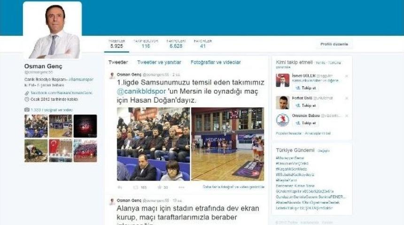Click the 1.323 fotoğraf ve video link

point(52,110)
